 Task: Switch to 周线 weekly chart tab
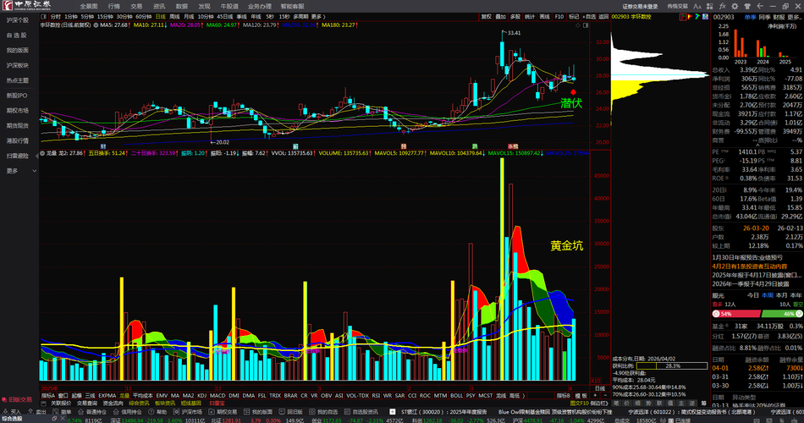tap(174, 17)
